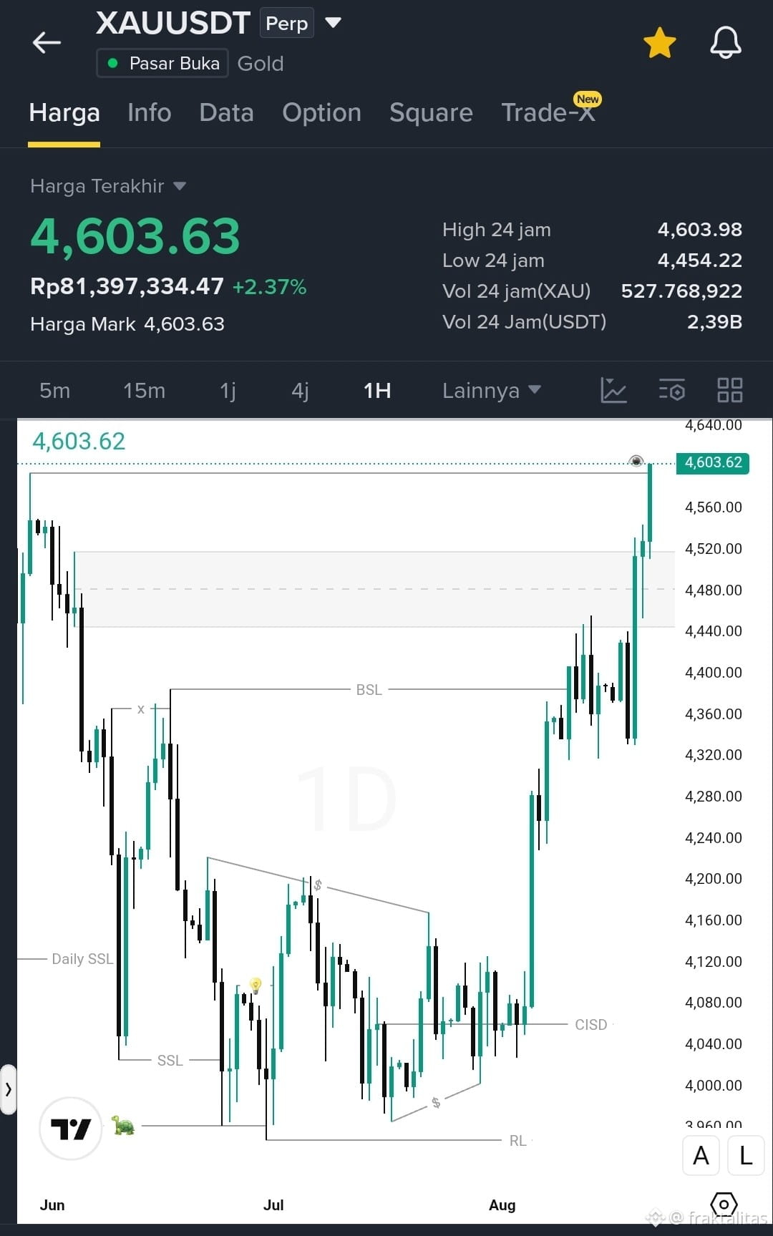Go back with the left arrow icon
This screenshot has height=1236, width=773.
(x=47, y=43)
